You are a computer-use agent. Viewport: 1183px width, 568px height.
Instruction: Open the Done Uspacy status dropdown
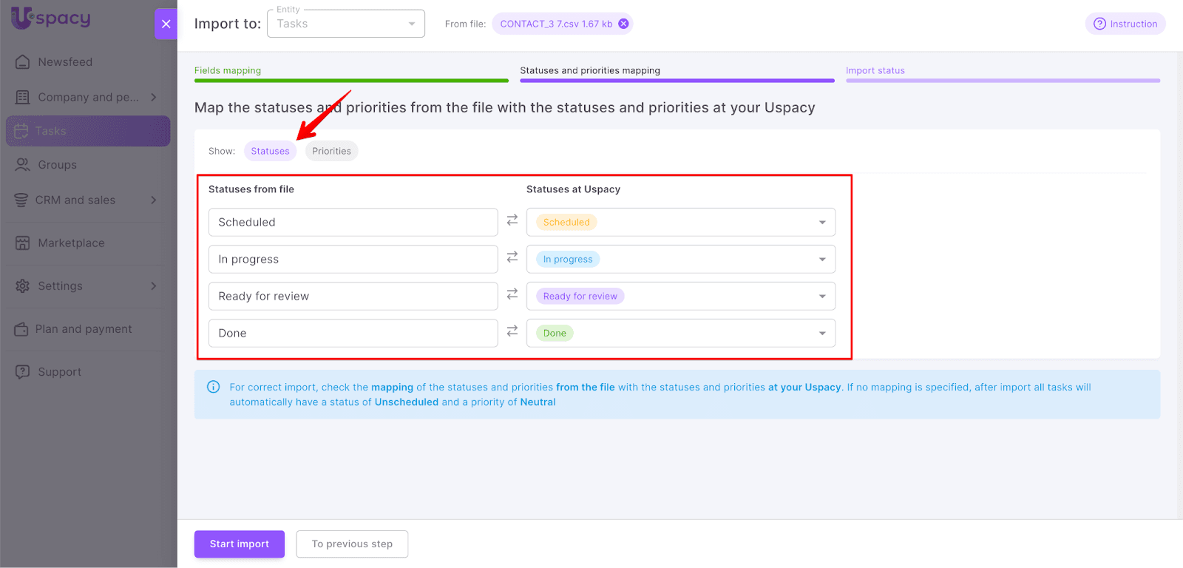821,334
